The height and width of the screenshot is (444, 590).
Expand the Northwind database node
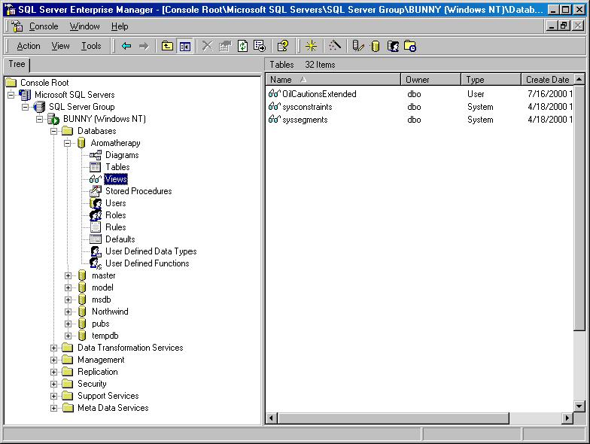(68, 312)
